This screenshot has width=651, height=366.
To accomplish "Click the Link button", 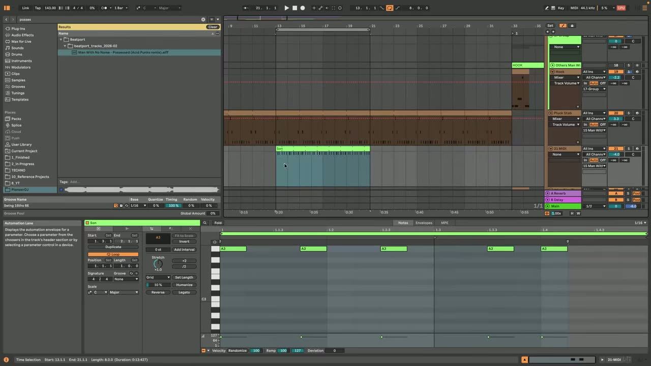I will (25, 8).
